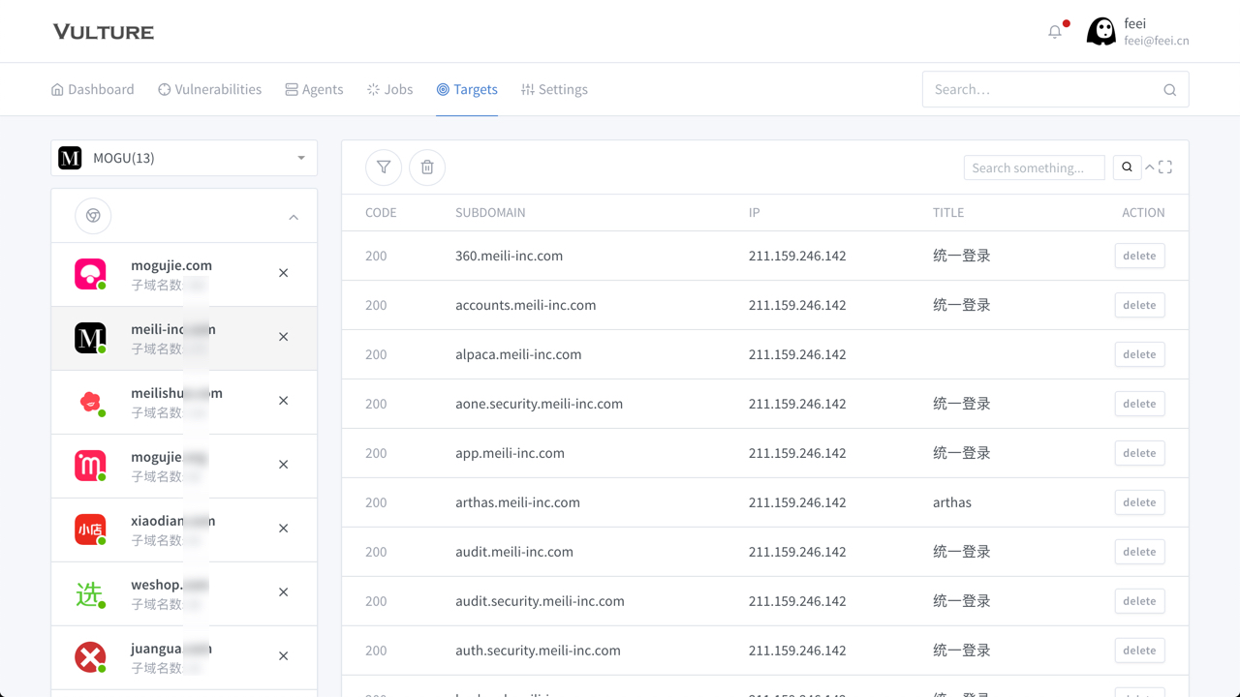Image resolution: width=1240 pixels, height=697 pixels.
Task: Click the IP column header
Action: (x=754, y=212)
